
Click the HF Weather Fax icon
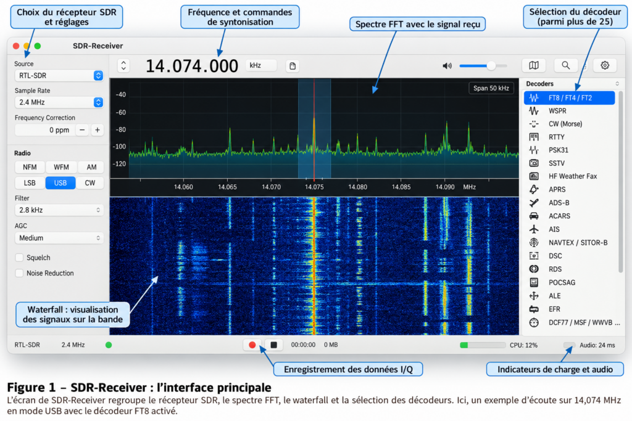pos(534,176)
